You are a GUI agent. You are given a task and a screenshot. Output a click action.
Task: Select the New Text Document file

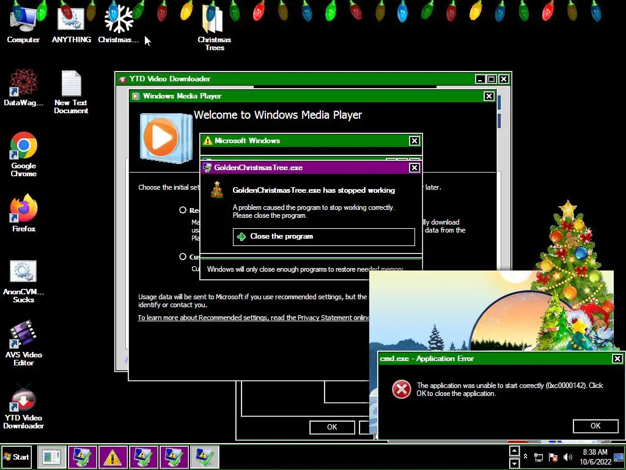pos(71,92)
